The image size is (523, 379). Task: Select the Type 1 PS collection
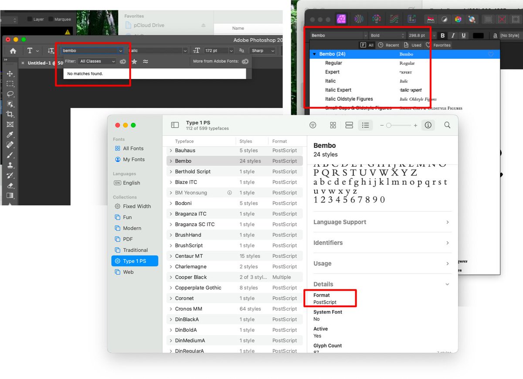[x=135, y=261]
